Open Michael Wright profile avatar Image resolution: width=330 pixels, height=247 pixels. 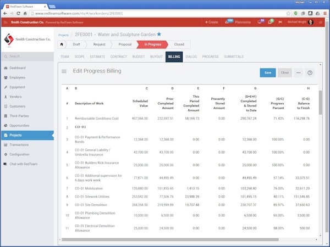(x=311, y=22)
